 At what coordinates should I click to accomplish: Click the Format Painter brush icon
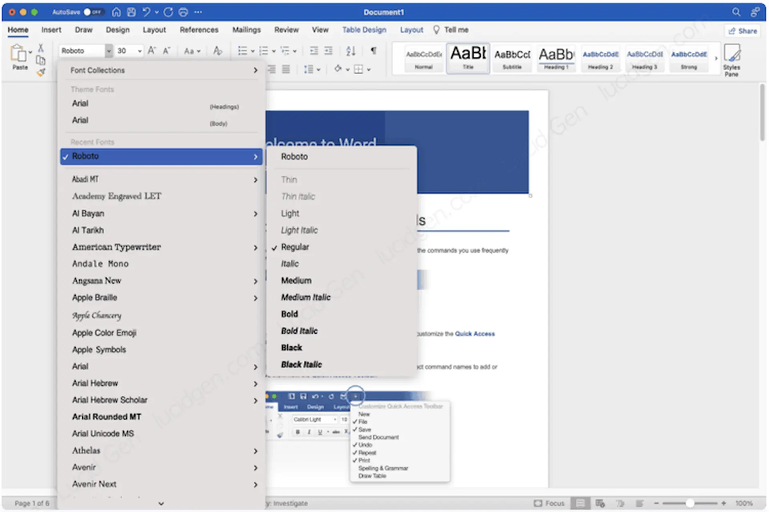pyautogui.click(x=40, y=72)
